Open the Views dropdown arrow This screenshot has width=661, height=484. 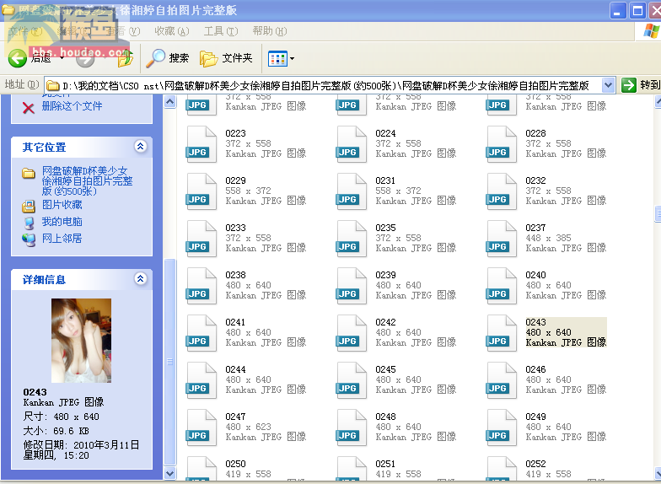pyautogui.click(x=292, y=59)
